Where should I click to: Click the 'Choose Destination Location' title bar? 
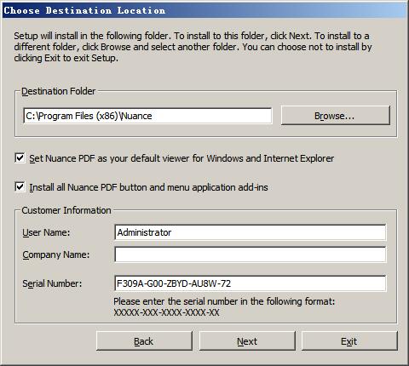click(204, 10)
